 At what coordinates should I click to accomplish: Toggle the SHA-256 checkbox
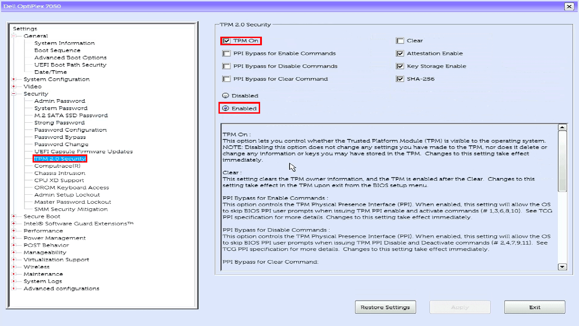pyautogui.click(x=400, y=79)
